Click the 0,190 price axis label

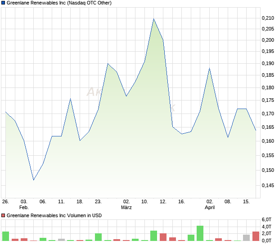(x=268, y=63)
